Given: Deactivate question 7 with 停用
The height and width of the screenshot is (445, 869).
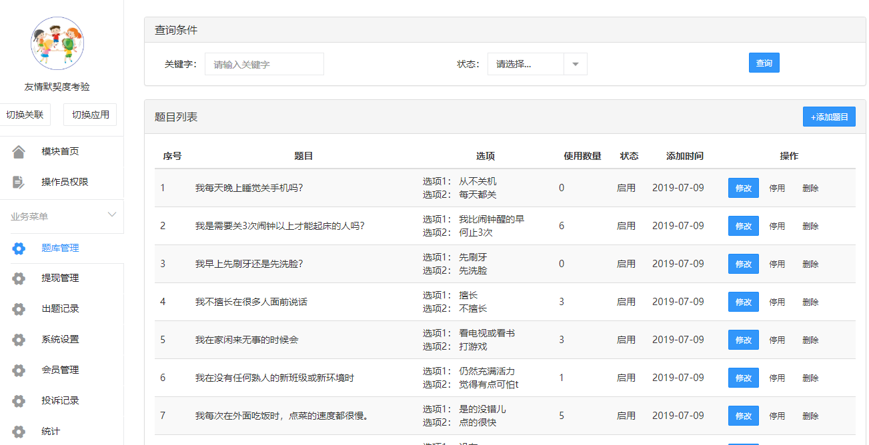Looking at the screenshot, I should (x=777, y=416).
